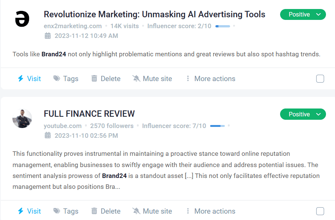Click the lightning Visit icon for the YouTube mention

point(21,211)
